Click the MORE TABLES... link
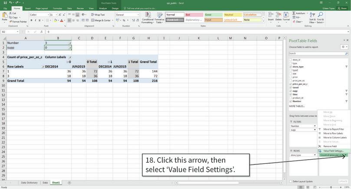 (x=297, y=106)
